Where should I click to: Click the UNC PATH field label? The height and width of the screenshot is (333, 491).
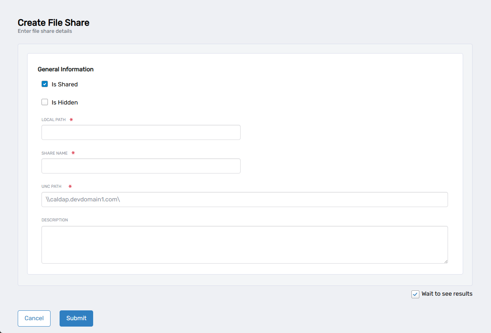tap(51, 186)
